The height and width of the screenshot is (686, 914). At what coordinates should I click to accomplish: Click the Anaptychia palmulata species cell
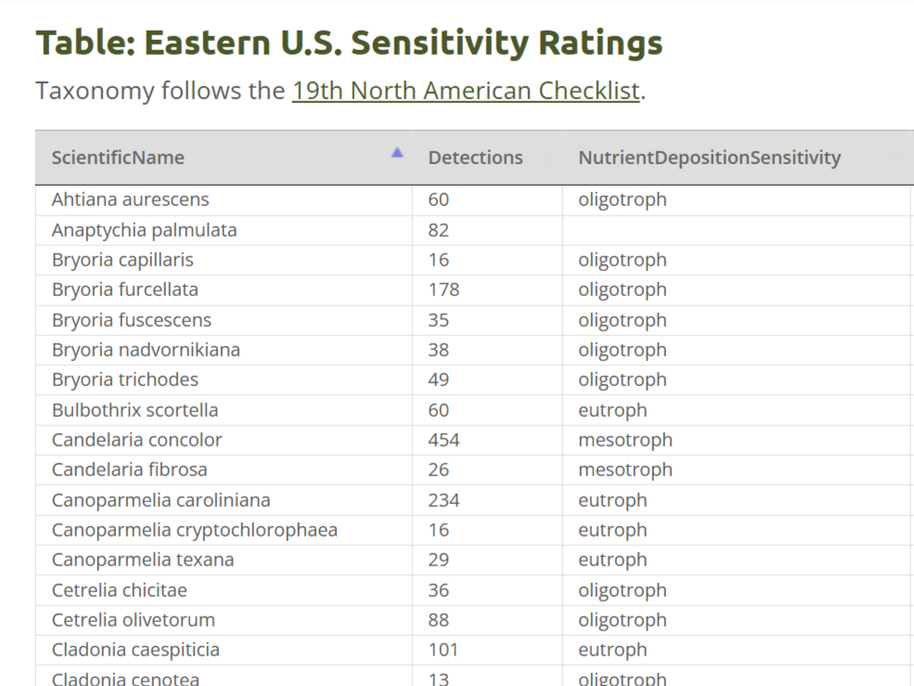[x=144, y=230]
